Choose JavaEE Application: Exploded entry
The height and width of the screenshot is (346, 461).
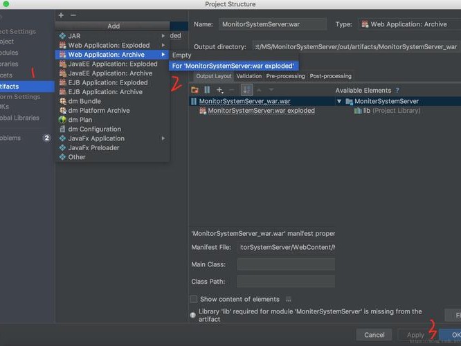click(112, 64)
